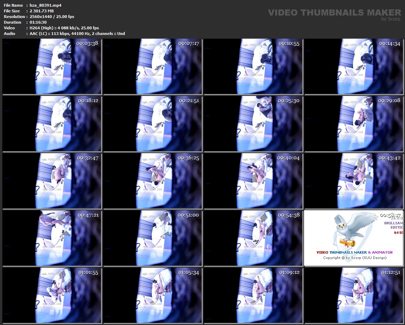
Task: Click the 01:12:51 thumbnail
Action: click(x=354, y=295)
